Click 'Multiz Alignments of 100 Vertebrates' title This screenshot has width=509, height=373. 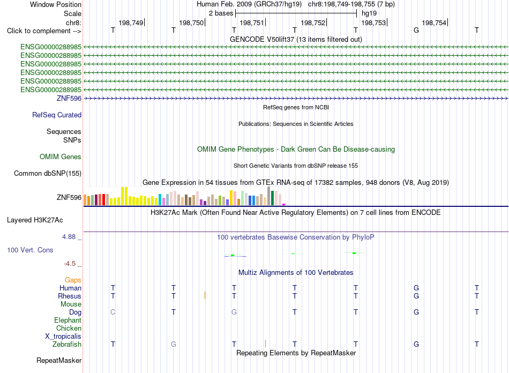[x=296, y=272]
